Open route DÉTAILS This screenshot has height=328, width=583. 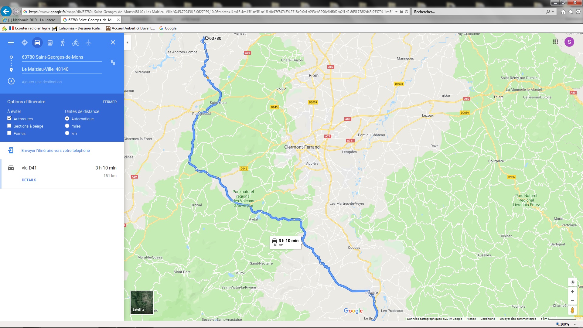tap(29, 180)
